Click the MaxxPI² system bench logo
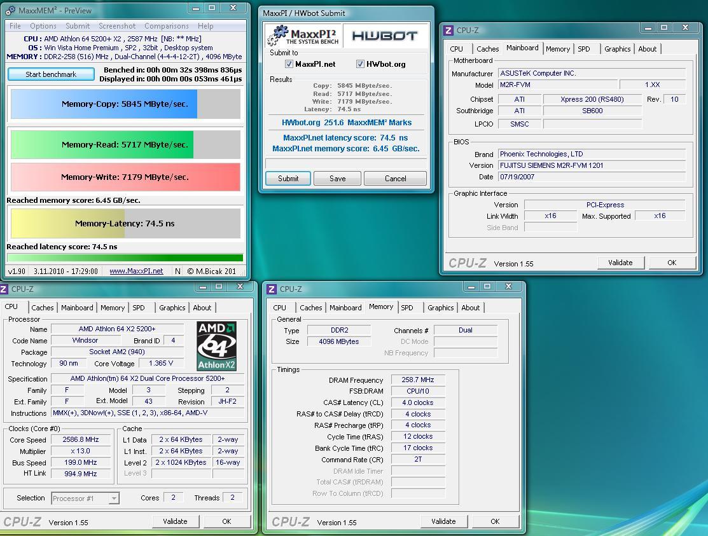Screen dimensions: 708x536 pyautogui.click(x=302, y=36)
